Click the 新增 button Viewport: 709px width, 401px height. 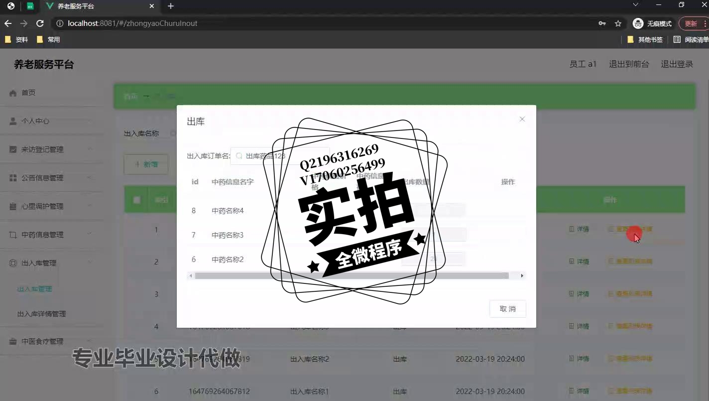pyautogui.click(x=146, y=164)
